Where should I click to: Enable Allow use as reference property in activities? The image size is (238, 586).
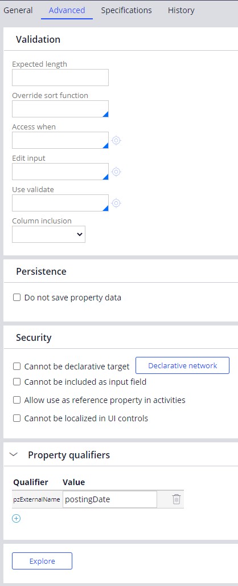17,400
